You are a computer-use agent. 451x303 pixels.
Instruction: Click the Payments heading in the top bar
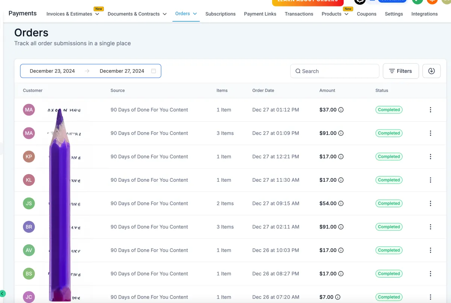click(x=23, y=14)
